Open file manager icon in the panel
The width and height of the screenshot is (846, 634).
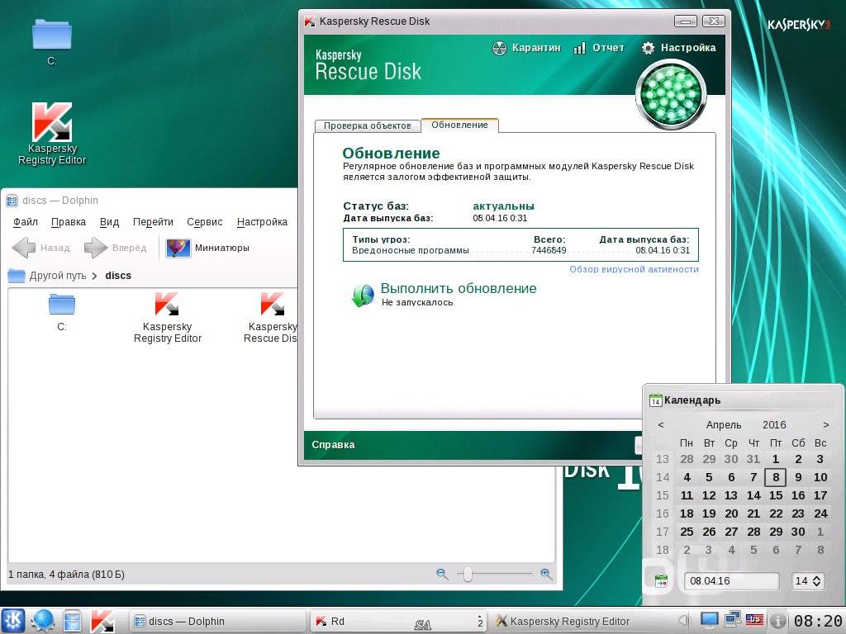pos(72,621)
